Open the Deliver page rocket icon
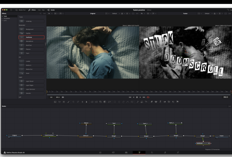The height and width of the screenshot is (157, 232). [178, 152]
